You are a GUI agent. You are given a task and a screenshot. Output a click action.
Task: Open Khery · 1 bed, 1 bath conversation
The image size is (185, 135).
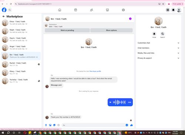[21, 73]
